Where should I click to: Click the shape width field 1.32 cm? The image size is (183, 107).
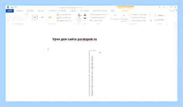(x=161, y=20)
